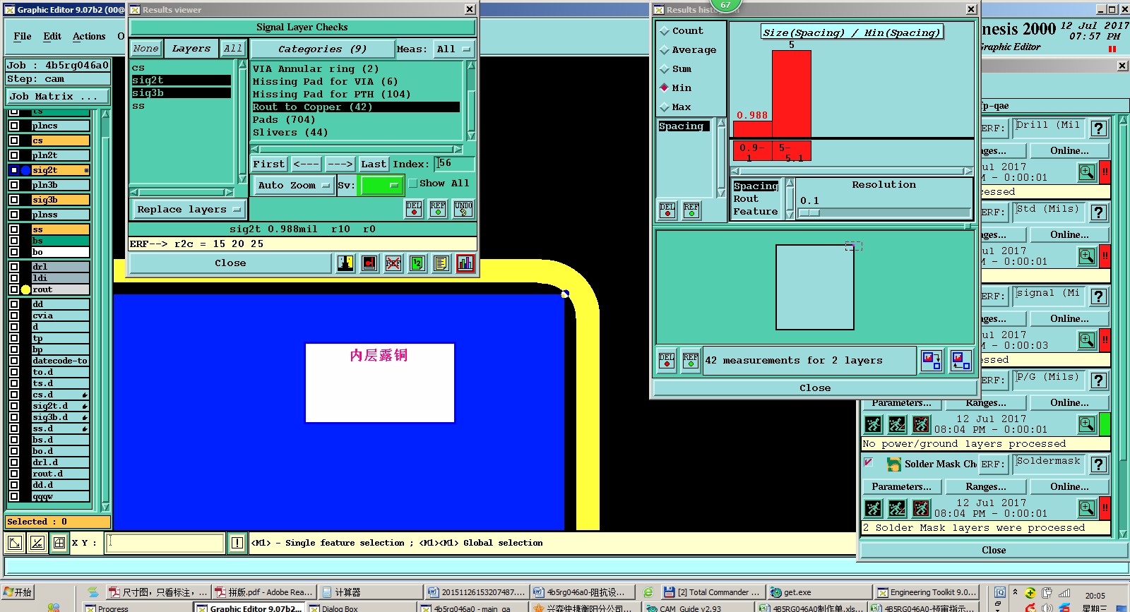Click the REF icon beside UNDO in Results viewer
The height and width of the screenshot is (612, 1130).
click(x=438, y=209)
